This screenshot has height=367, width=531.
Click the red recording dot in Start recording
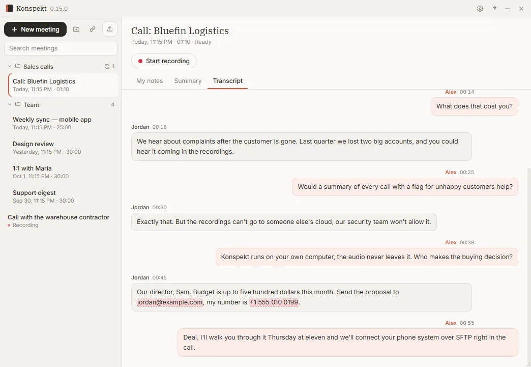(140, 61)
